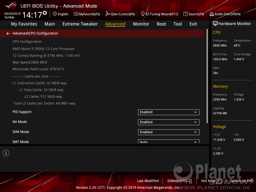Image resolution: width=256 pixels, height=192 pixels.
Task: Click the memory Capacity 32768 MB value
Action: click(220, 113)
